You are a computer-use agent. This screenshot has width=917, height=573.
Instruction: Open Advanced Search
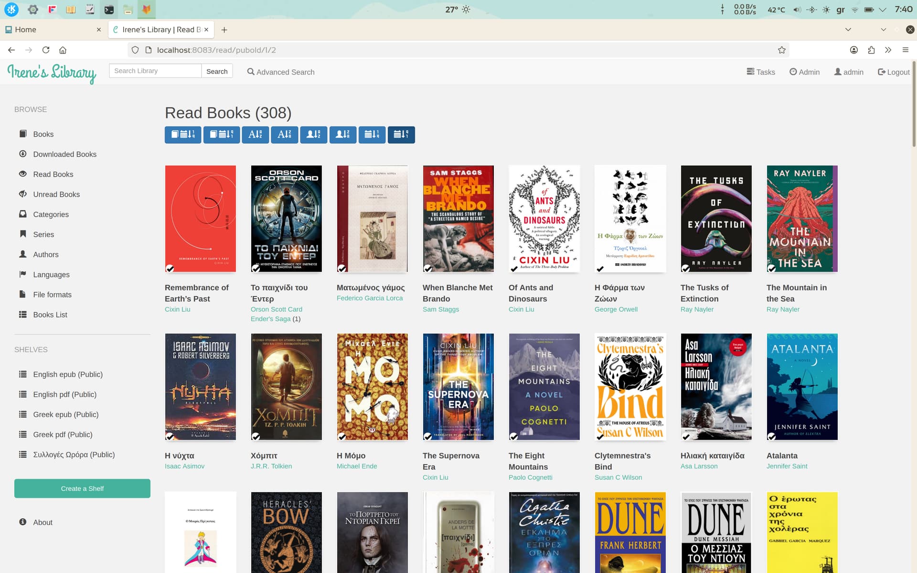[x=281, y=72]
